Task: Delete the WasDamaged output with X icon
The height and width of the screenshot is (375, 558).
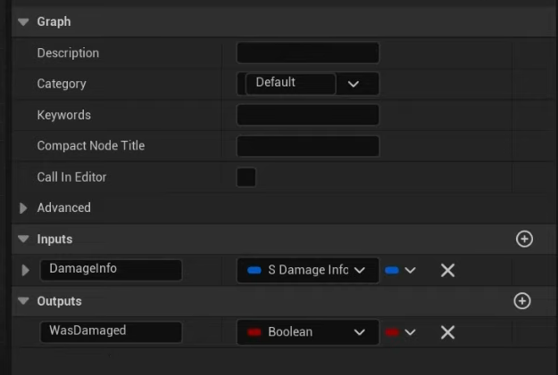Action: (447, 332)
